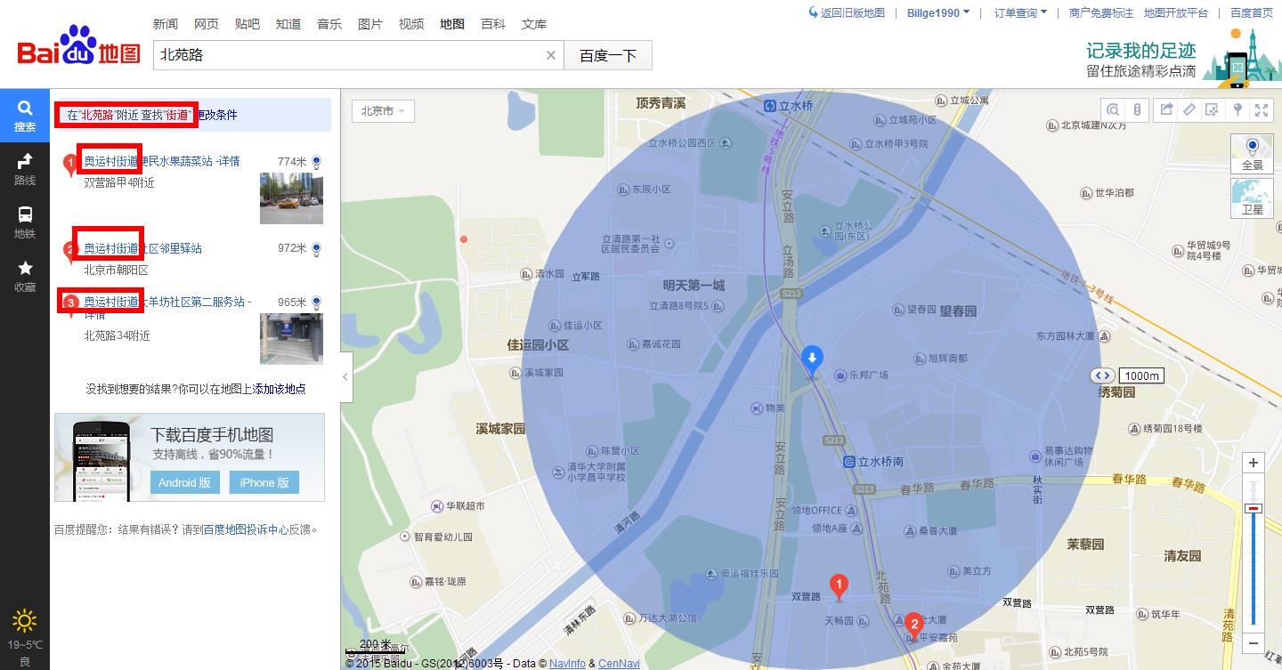Go to 百度首页 link
This screenshot has width=1282, height=670.
tap(1252, 12)
